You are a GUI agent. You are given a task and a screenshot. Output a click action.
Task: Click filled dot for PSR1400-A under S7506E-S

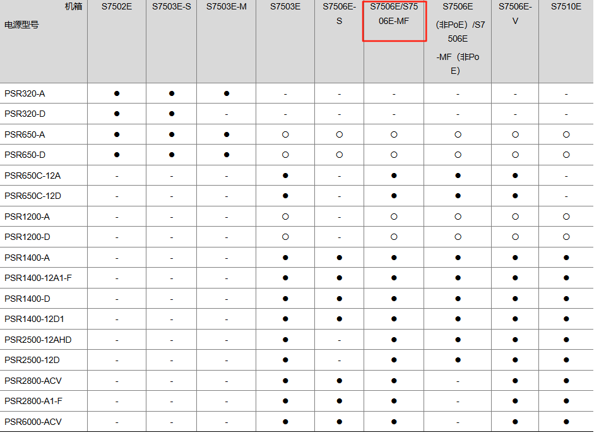click(x=339, y=258)
